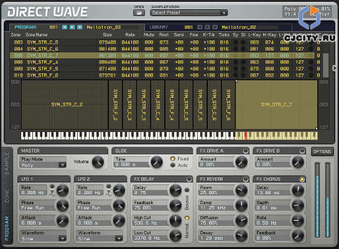Click the Glide Time value field

click(131, 164)
